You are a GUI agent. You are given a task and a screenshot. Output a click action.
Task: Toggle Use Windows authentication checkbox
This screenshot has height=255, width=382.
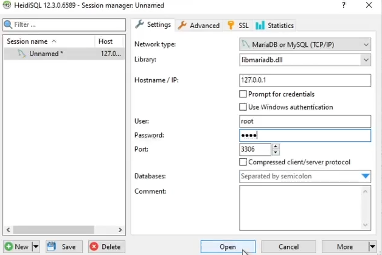(243, 107)
